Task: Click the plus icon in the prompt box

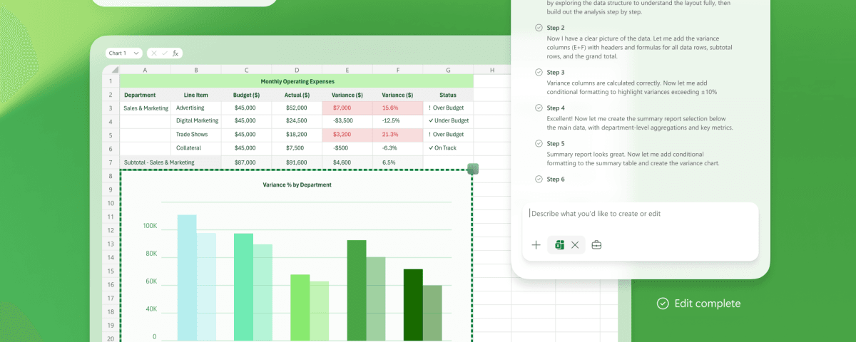Action: point(536,245)
